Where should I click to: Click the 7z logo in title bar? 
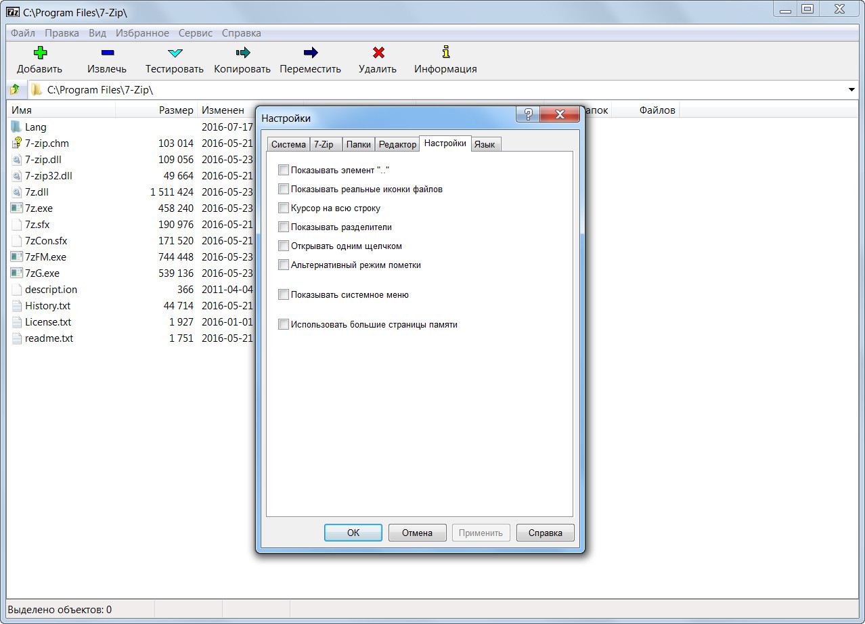click(13, 12)
